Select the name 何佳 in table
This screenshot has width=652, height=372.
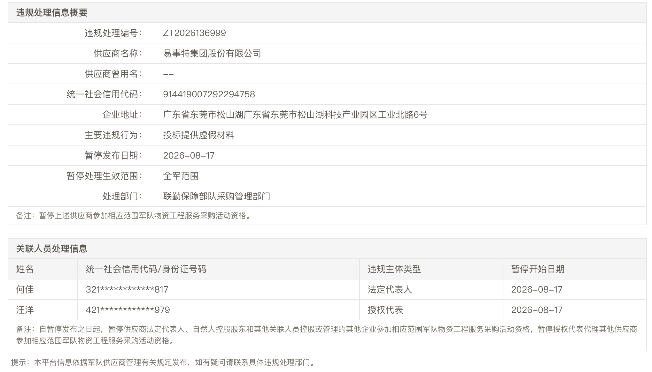pyautogui.click(x=25, y=289)
